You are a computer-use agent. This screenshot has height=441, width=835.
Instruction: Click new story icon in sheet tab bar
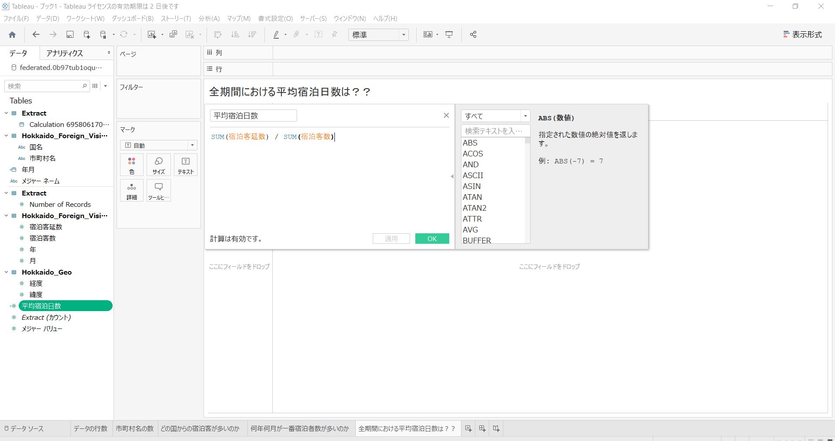pos(496,428)
